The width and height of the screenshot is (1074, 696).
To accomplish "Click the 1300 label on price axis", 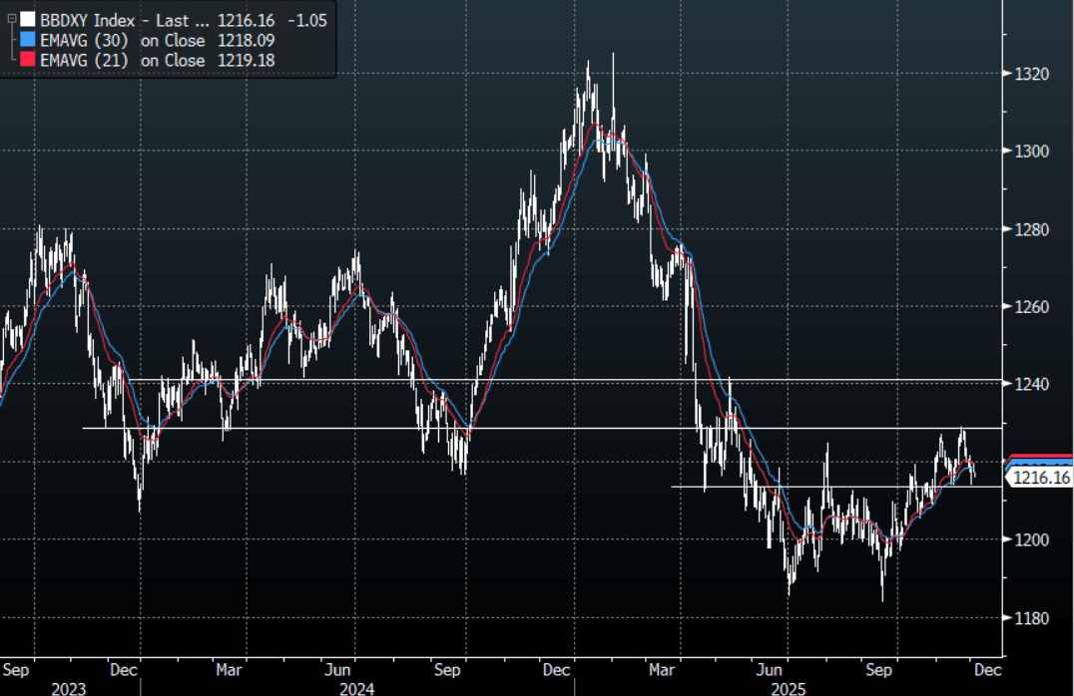I will pyautogui.click(x=1032, y=152).
